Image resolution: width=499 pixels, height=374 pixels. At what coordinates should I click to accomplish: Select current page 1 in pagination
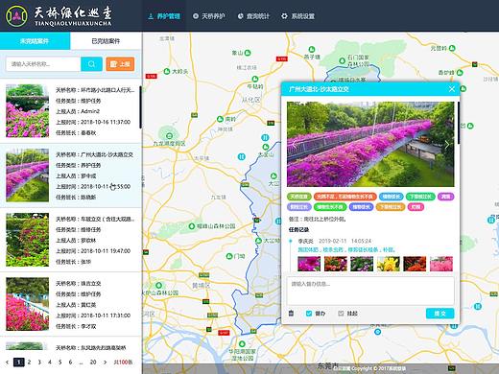click(19, 362)
